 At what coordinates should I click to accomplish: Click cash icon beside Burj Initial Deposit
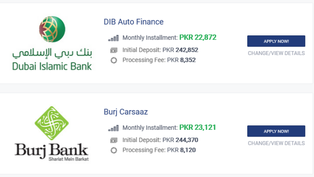(114, 140)
